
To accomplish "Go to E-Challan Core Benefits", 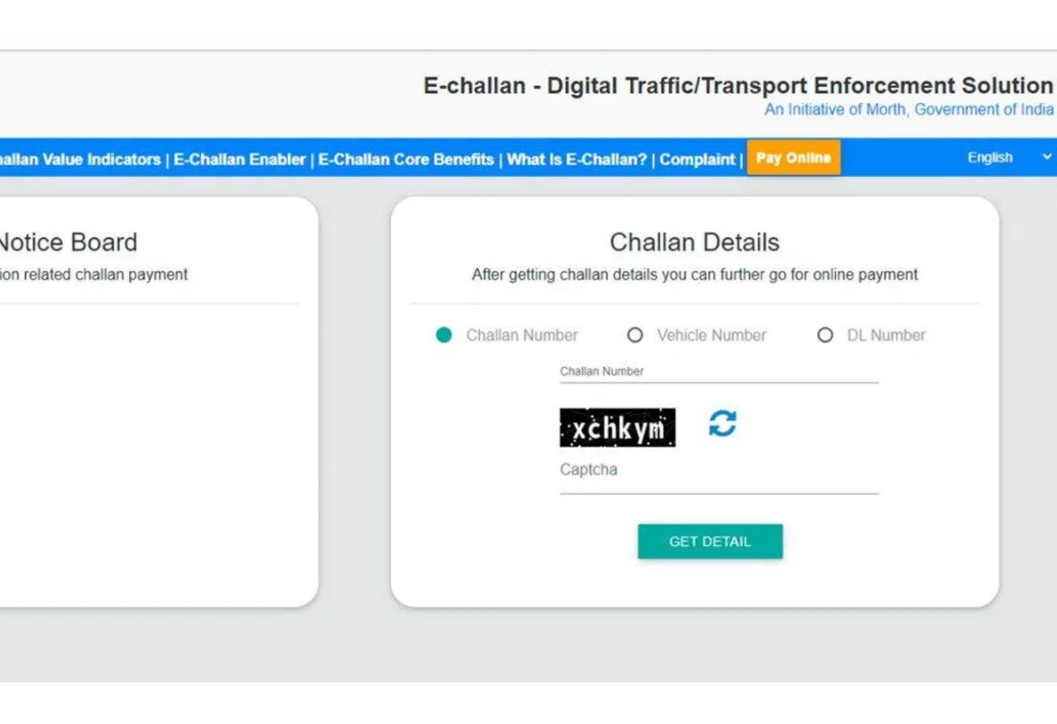I will point(405,159).
